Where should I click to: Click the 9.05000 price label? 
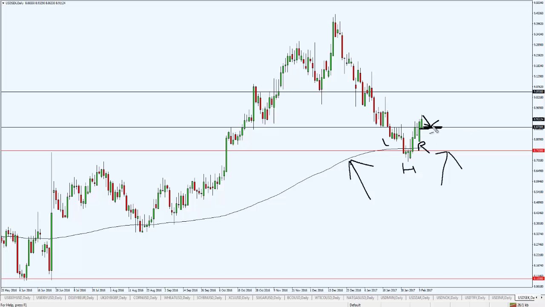point(539,92)
